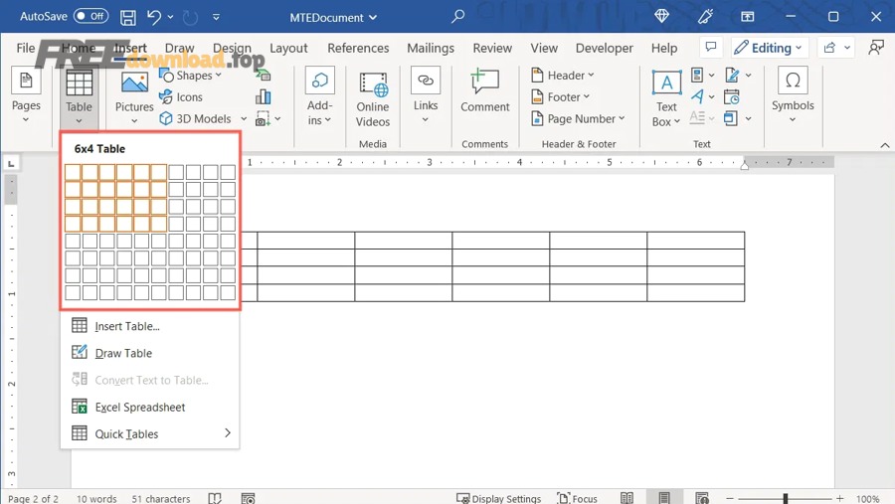Choose Excel Spreadsheet from menu
This screenshot has height=504, width=895.
tap(149, 407)
